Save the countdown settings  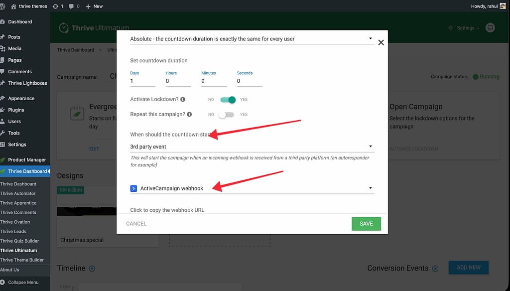tap(366, 224)
